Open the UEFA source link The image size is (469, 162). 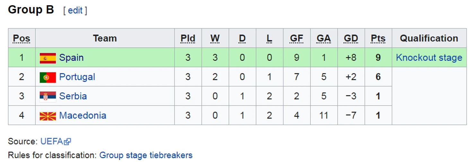(x=52, y=142)
